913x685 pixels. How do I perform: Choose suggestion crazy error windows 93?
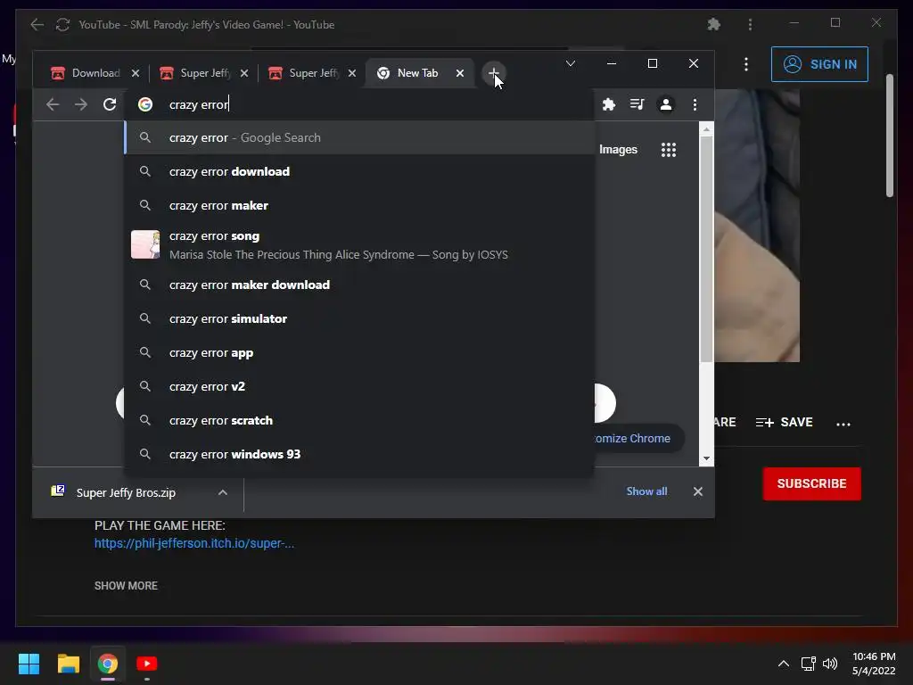[x=359, y=454]
